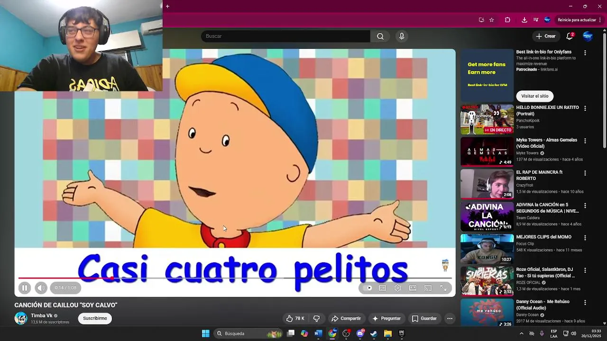
Task: Open options for Danny Ocean Me Rehúso
Action: point(585,303)
